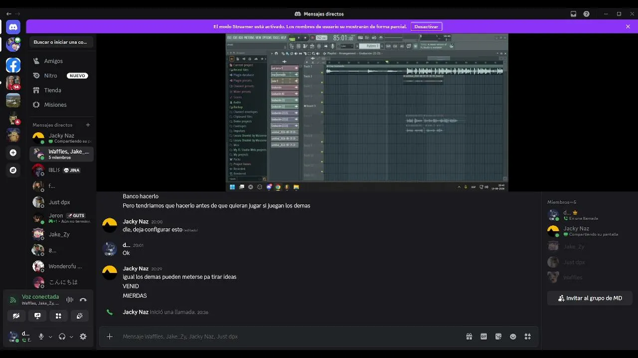Viewport: 638px width, 358px height.
Task: Open Wonderofu direct message
Action: click(62, 266)
